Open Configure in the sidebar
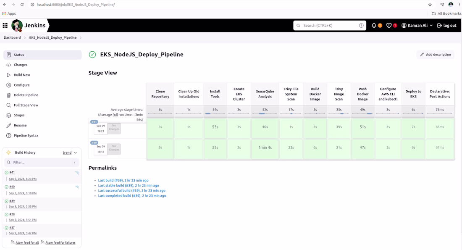The width and height of the screenshot is (462, 250). tap(42, 85)
